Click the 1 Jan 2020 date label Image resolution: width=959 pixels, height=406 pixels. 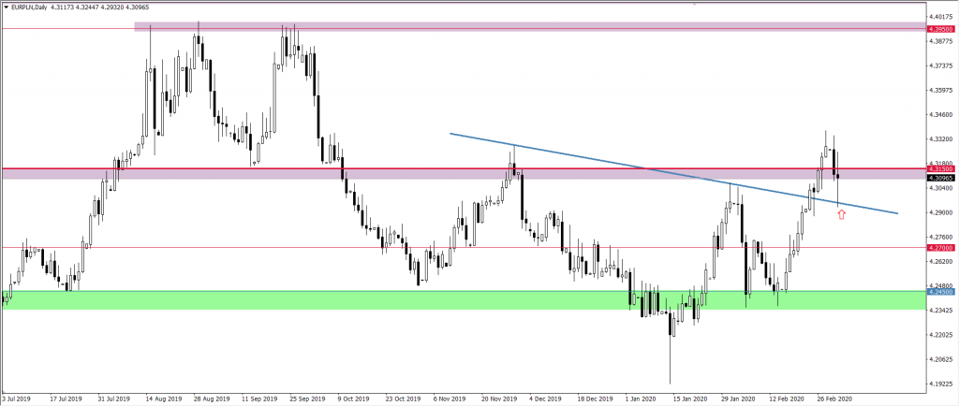pyautogui.click(x=639, y=397)
